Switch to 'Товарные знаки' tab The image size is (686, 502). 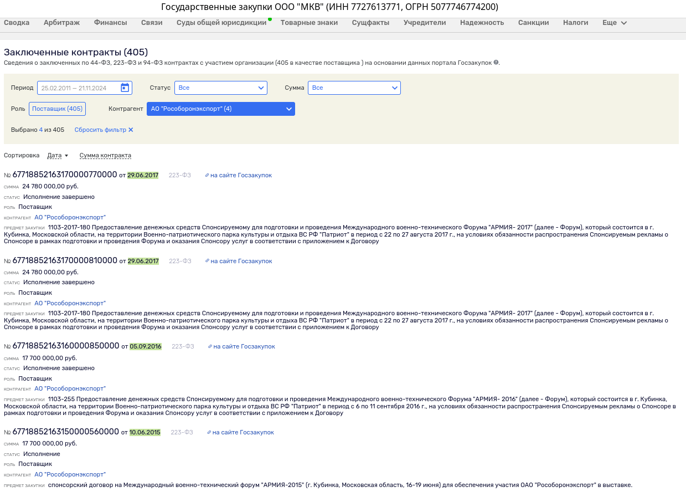point(309,23)
